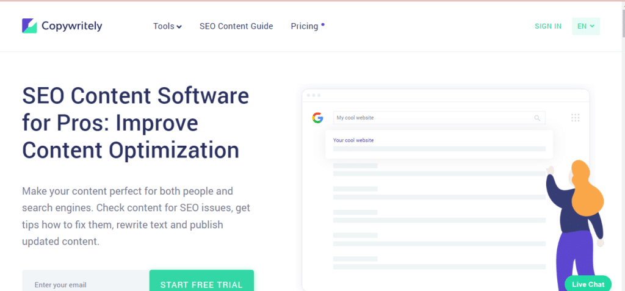The width and height of the screenshot is (625, 291).
Task: Click the My cool website search box
Action: coord(433,118)
